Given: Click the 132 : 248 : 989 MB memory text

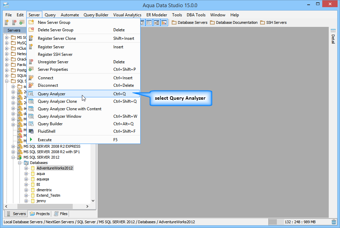Looking at the screenshot, I should [x=300, y=222].
